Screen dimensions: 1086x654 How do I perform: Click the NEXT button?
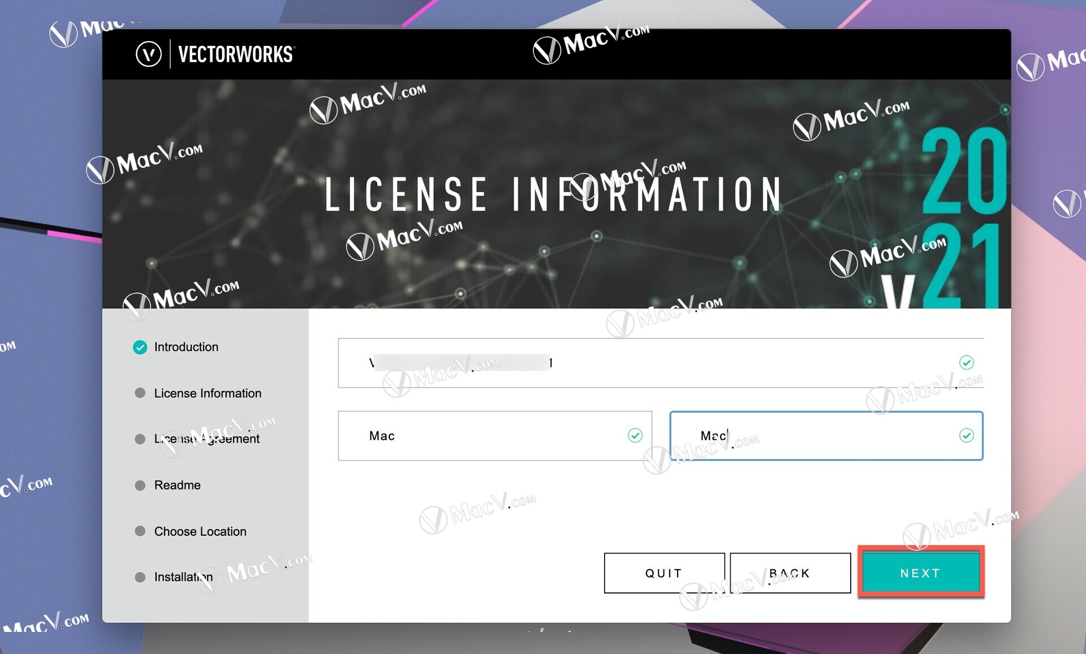(920, 573)
